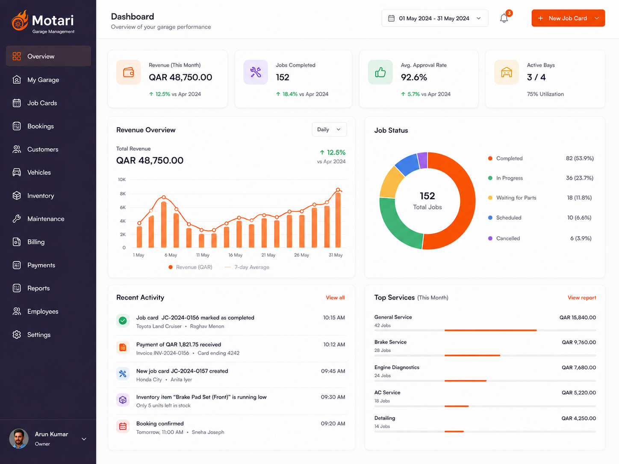Open Billing menu item
This screenshot has height=464, width=619.
pyautogui.click(x=48, y=242)
